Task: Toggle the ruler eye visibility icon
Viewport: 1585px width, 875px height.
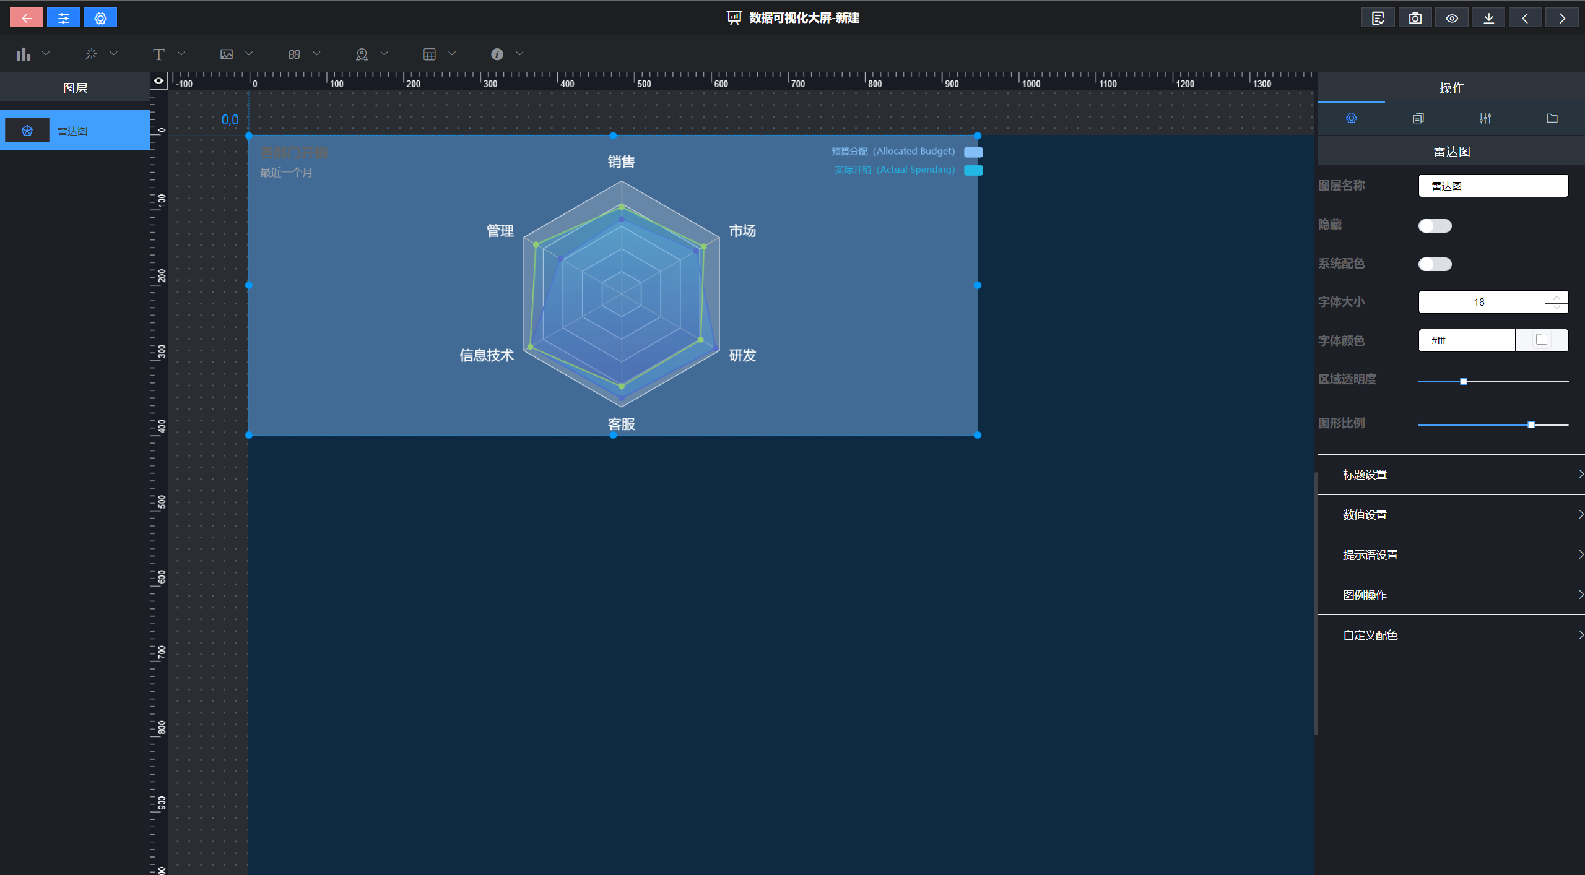Action: tap(159, 80)
